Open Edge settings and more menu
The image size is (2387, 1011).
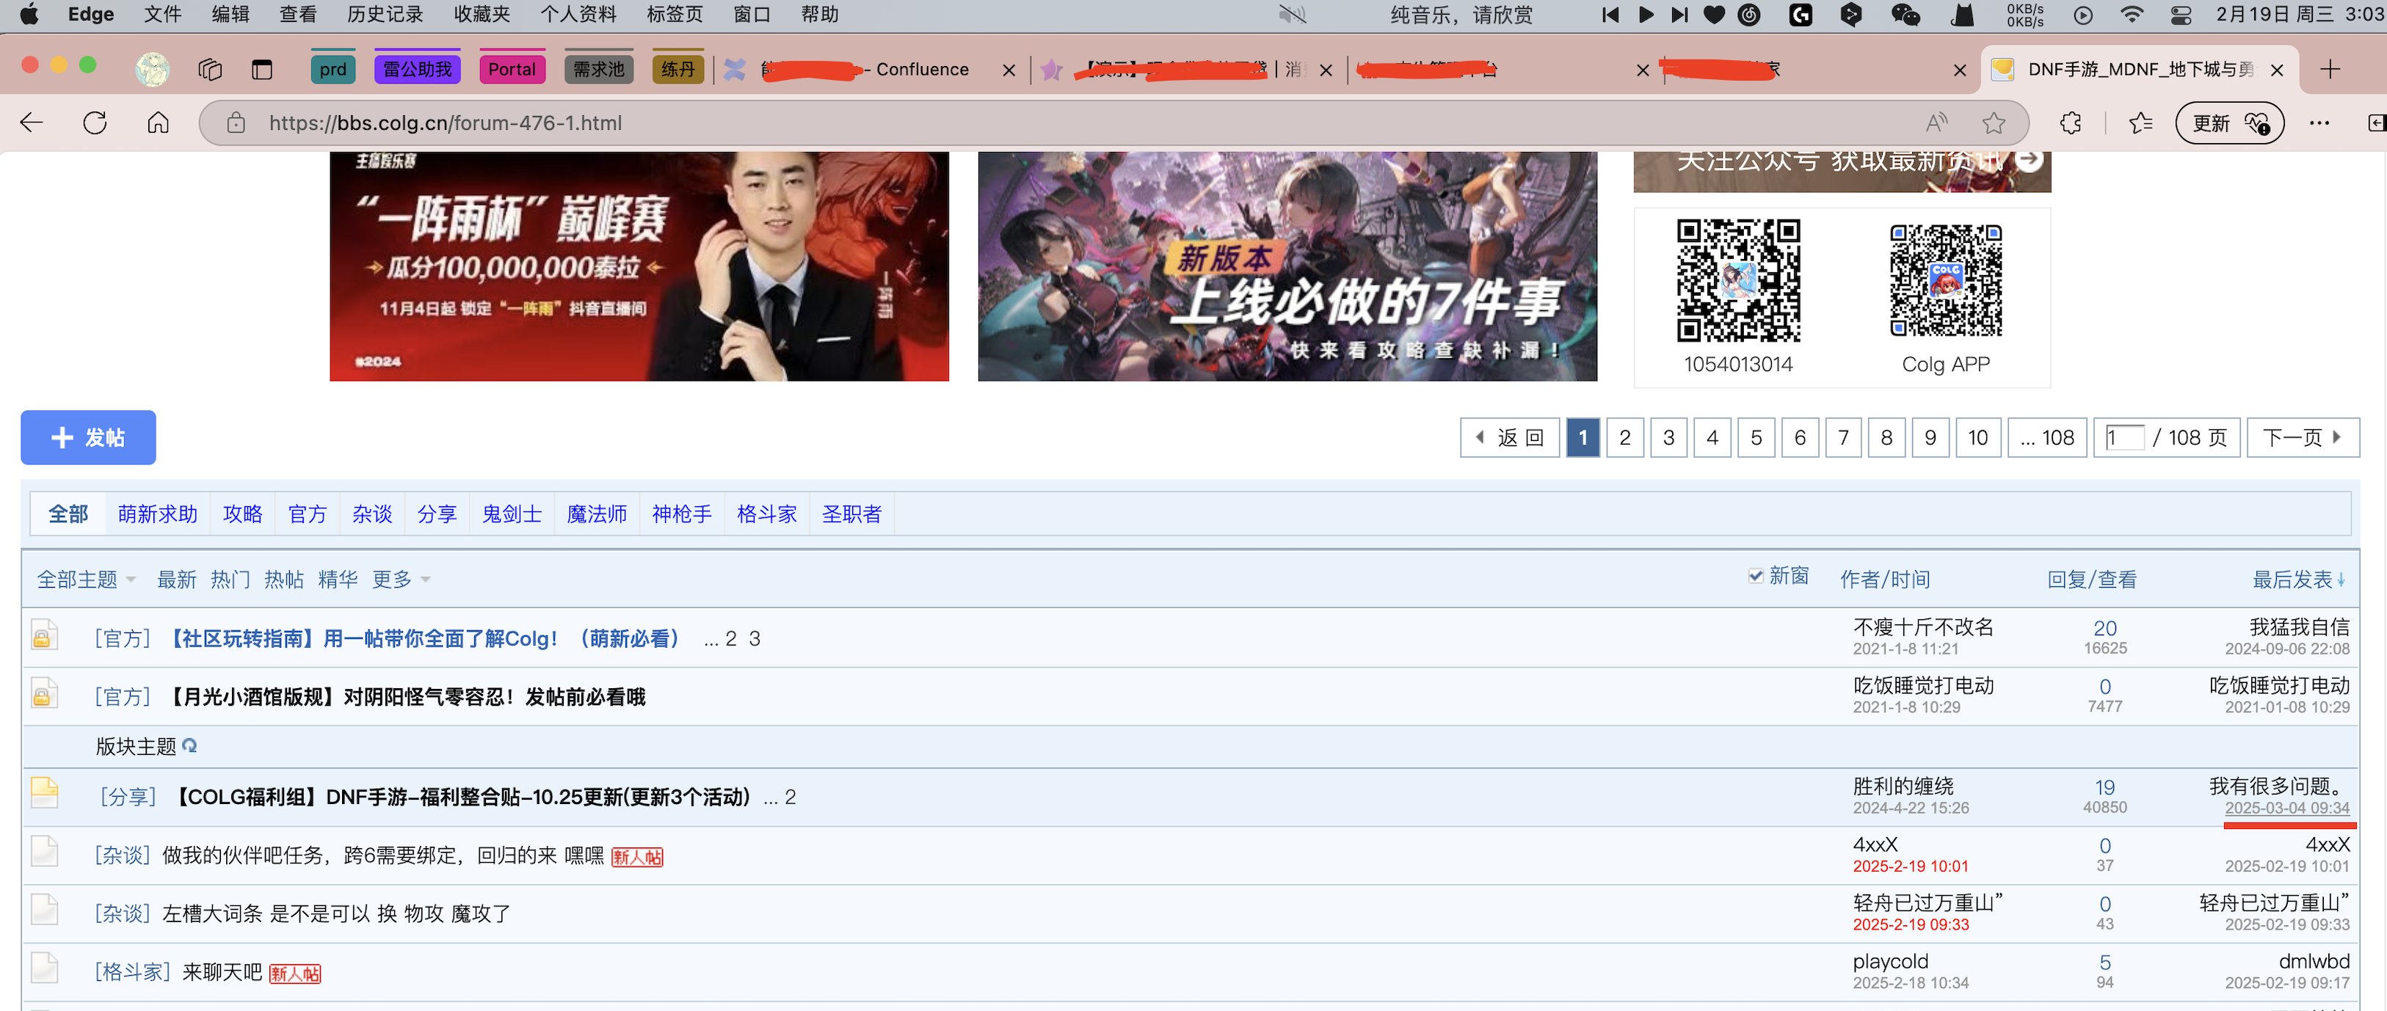click(2319, 123)
